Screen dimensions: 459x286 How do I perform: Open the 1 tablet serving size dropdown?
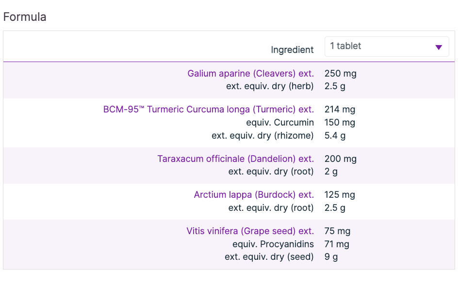pyautogui.click(x=378, y=47)
